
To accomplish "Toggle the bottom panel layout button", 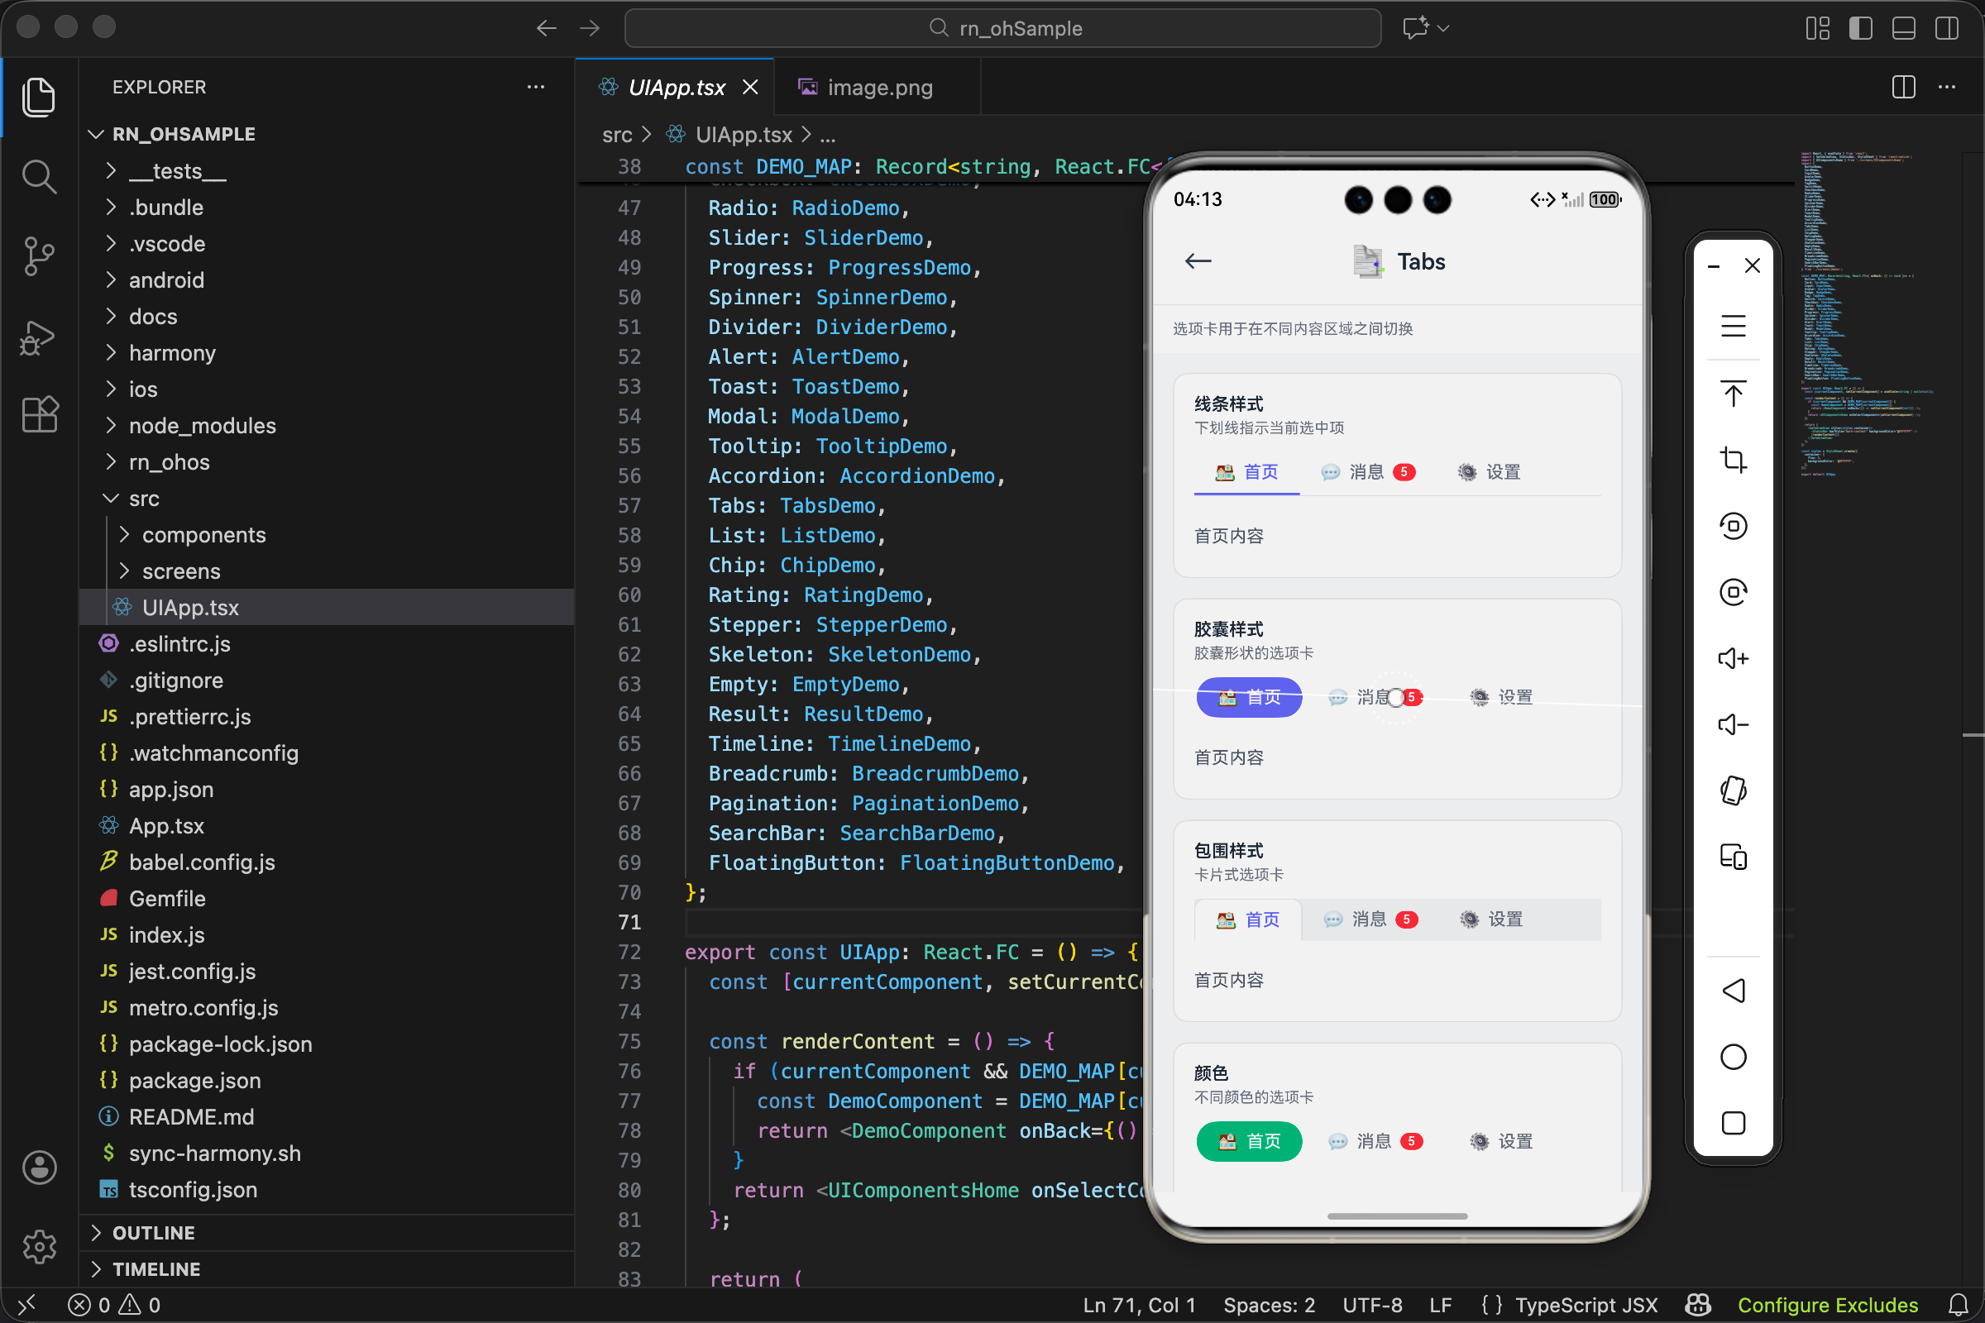I will click(x=1903, y=28).
